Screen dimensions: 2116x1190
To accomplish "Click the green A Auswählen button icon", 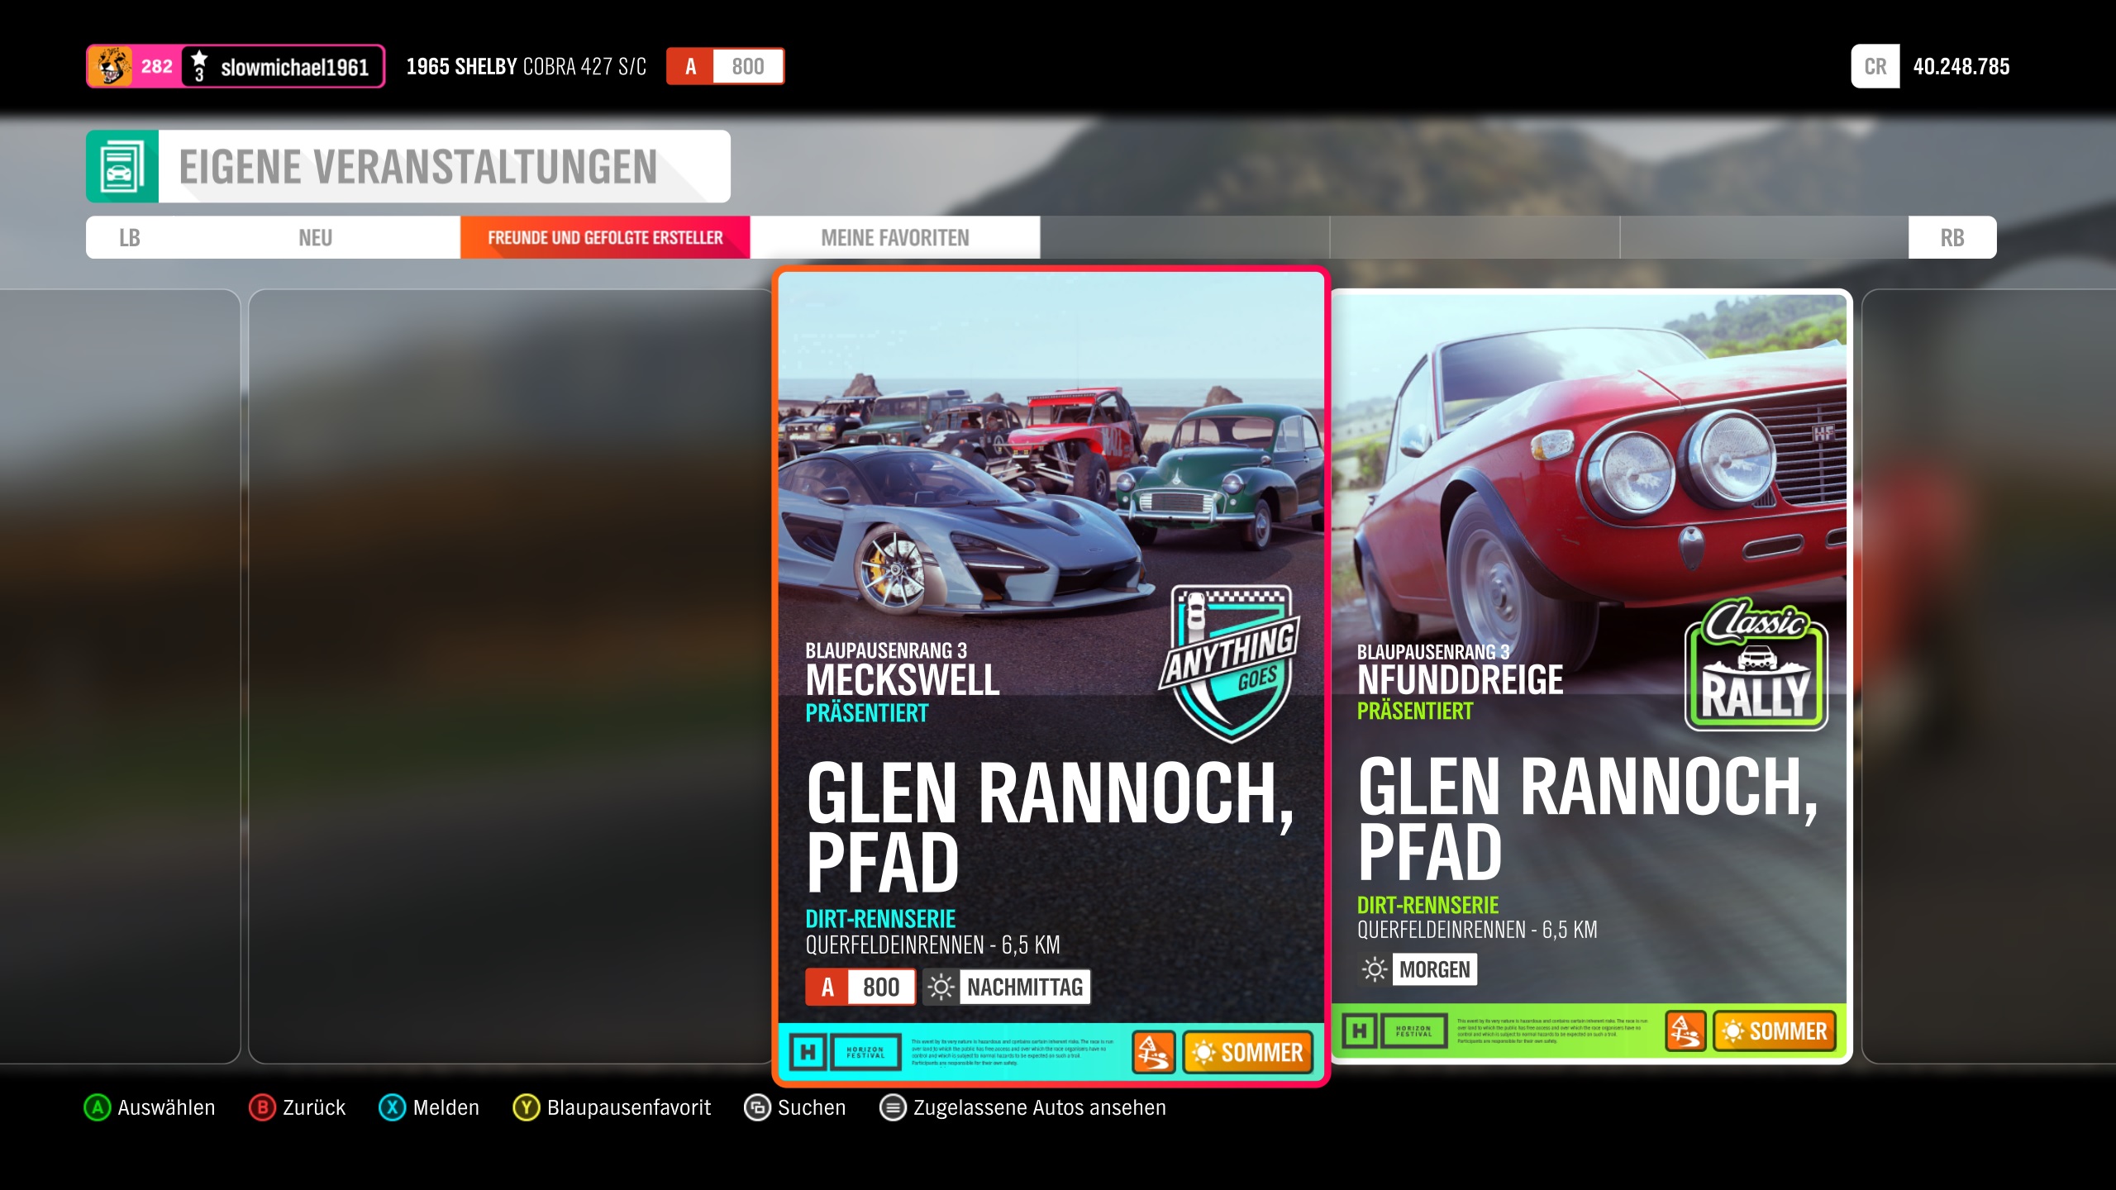I will (98, 1107).
